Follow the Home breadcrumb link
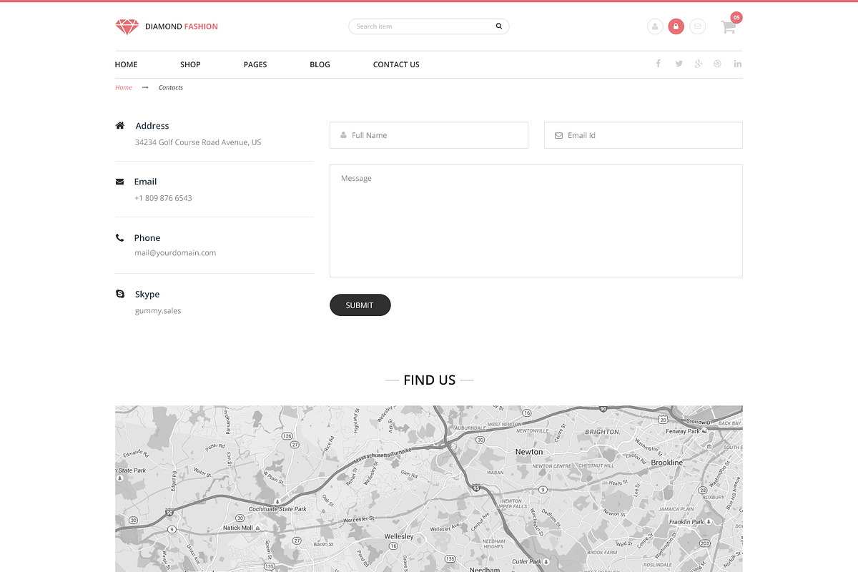This screenshot has height=572, width=858. point(124,87)
